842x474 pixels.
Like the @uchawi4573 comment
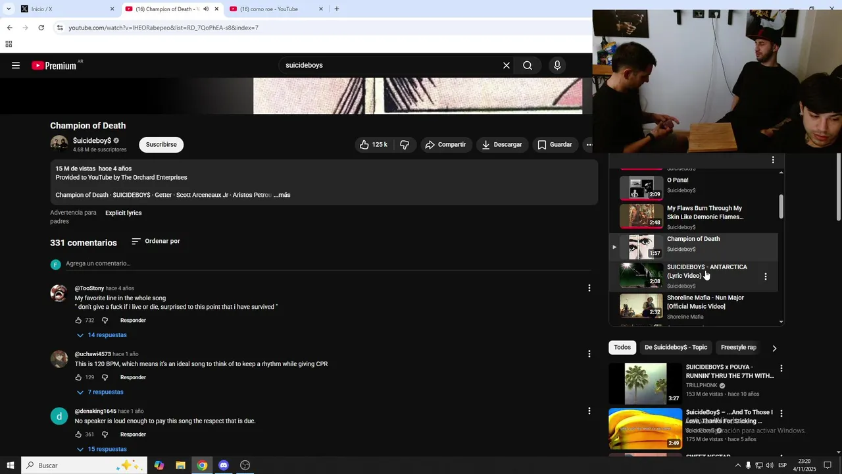click(x=78, y=378)
